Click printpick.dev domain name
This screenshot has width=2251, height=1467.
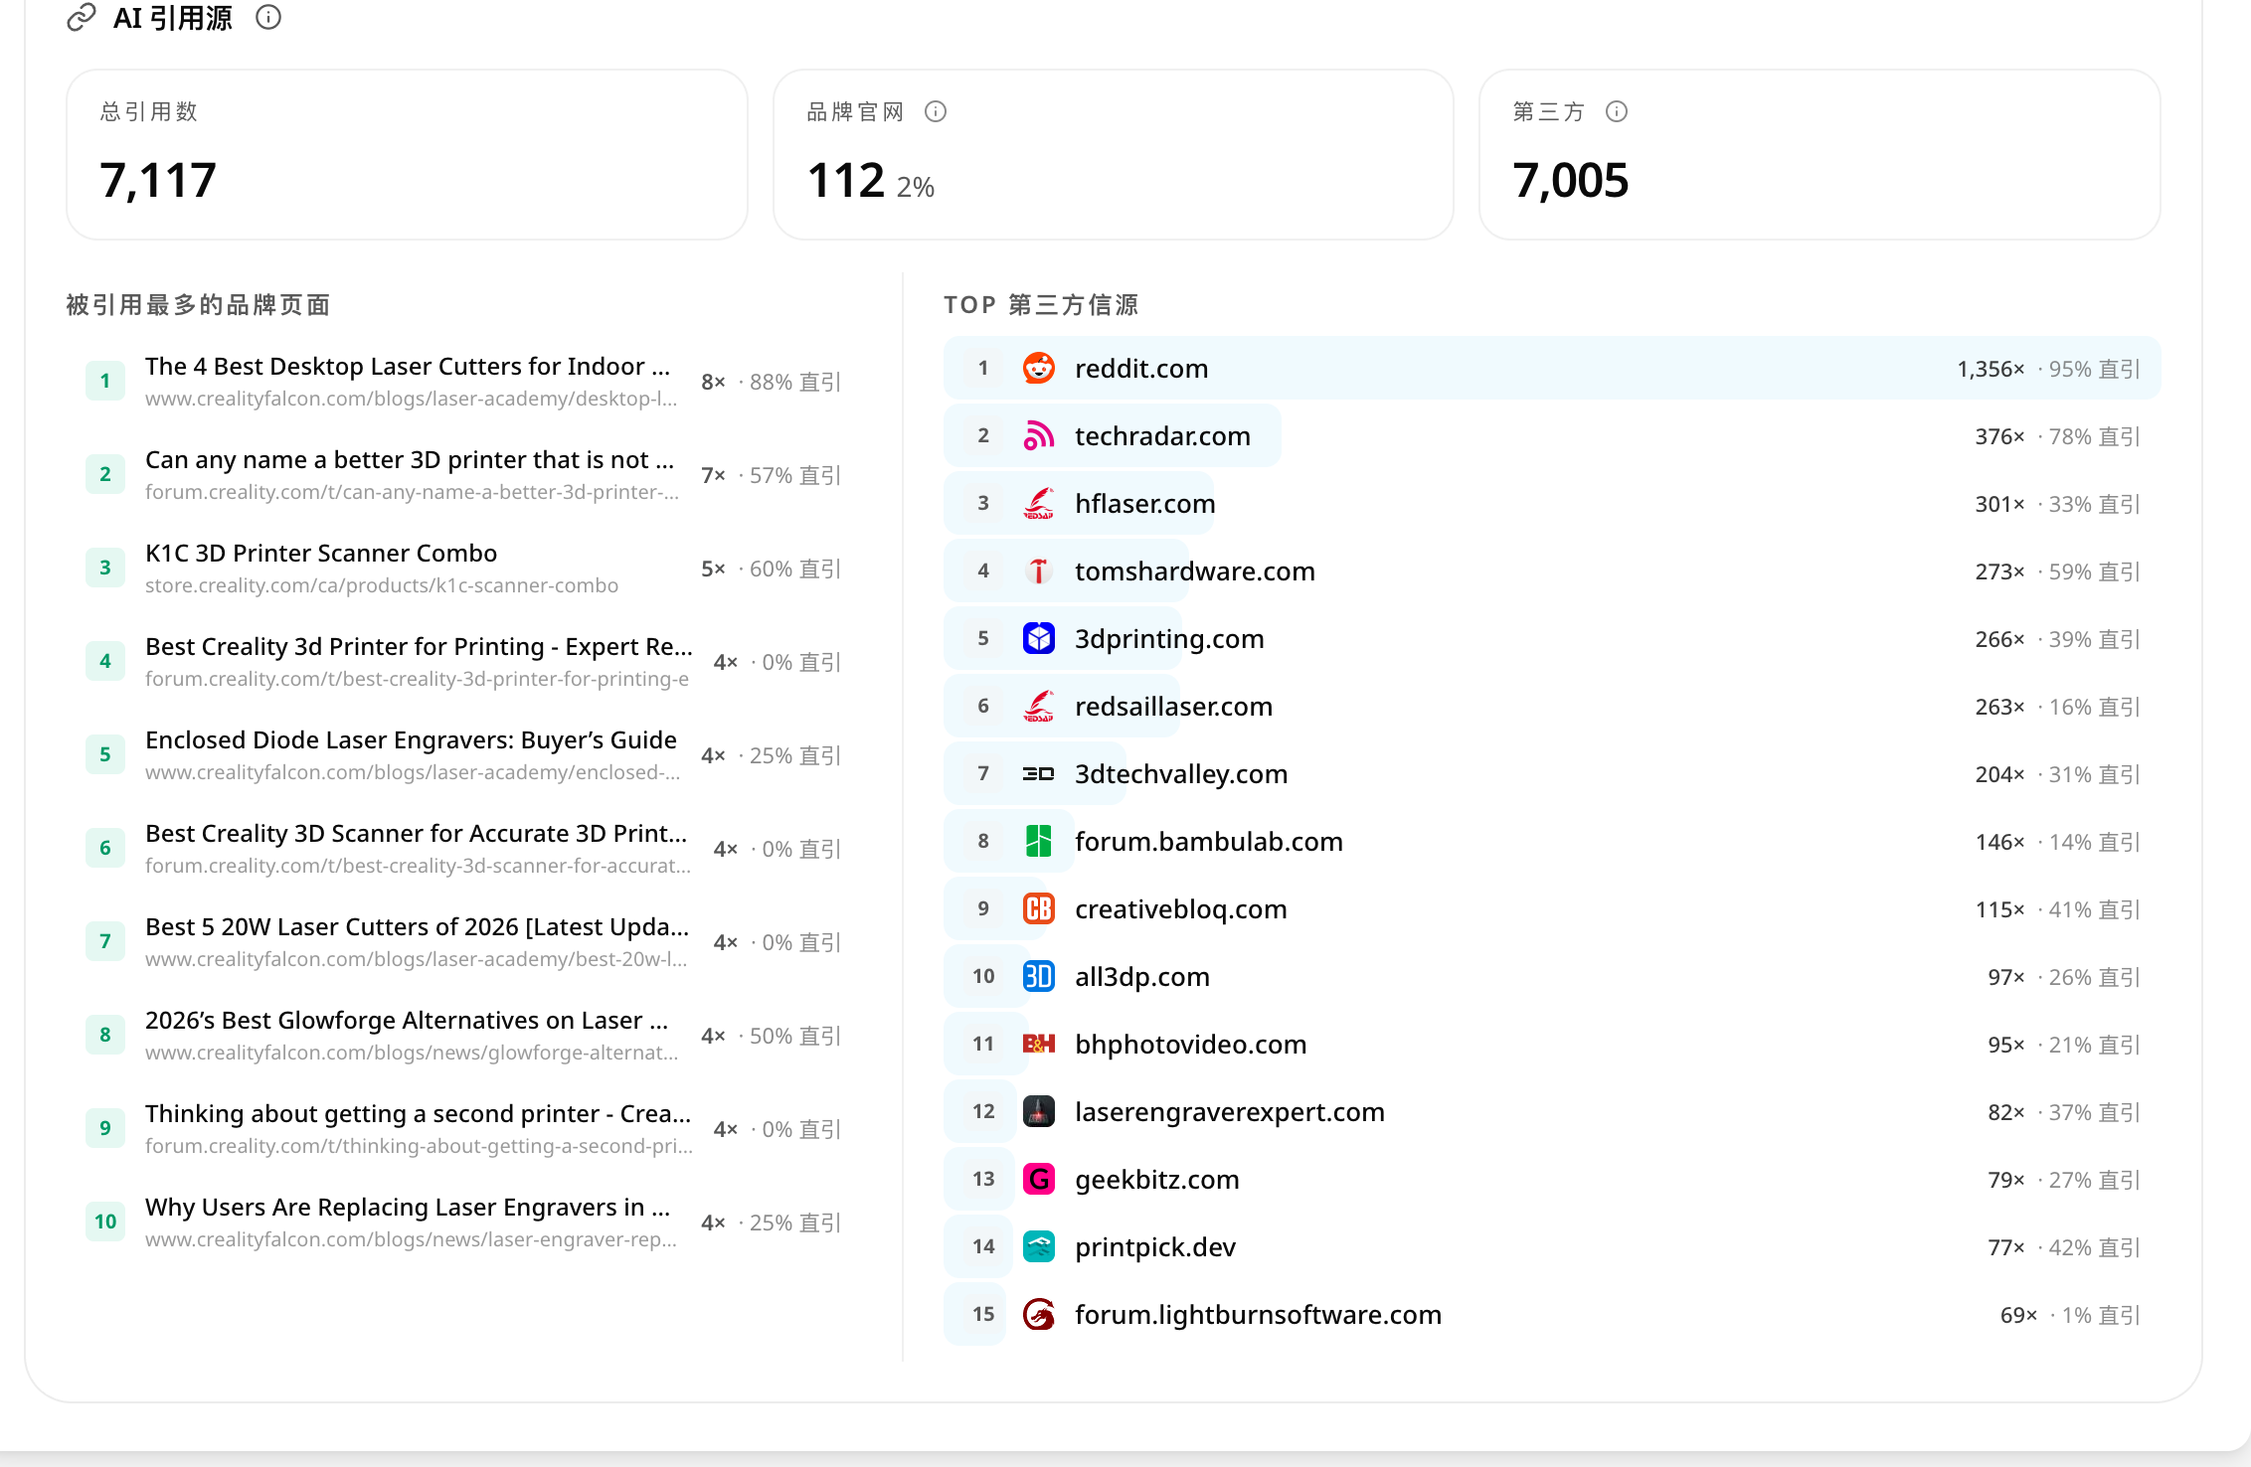click(x=1155, y=1247)
